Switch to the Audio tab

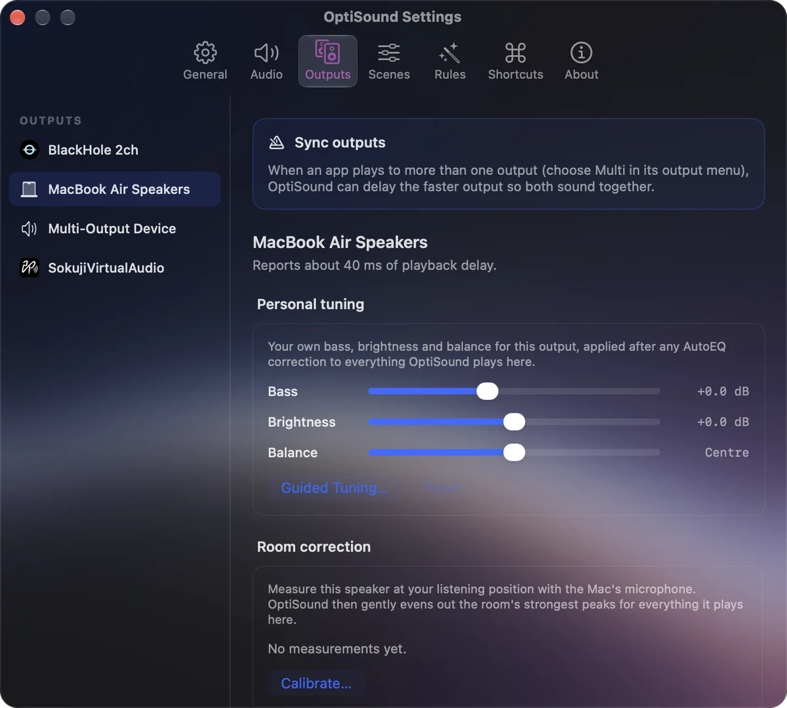(x=266, y=61)
